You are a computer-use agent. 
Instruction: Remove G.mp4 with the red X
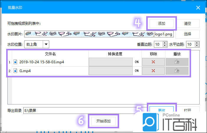(153, 71)
